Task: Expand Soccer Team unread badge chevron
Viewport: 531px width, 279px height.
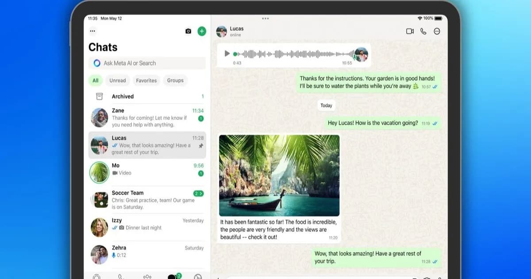Action: (x=199, y=194)
